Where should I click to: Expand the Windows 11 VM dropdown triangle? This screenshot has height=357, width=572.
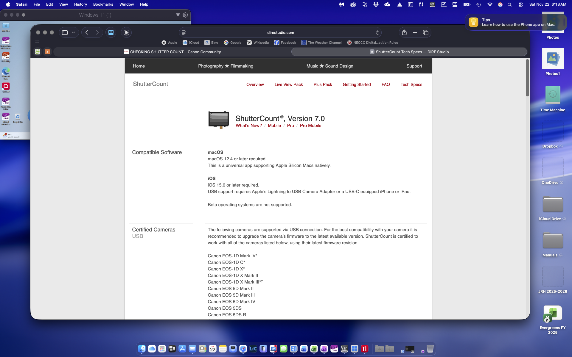tap(178, 15)
